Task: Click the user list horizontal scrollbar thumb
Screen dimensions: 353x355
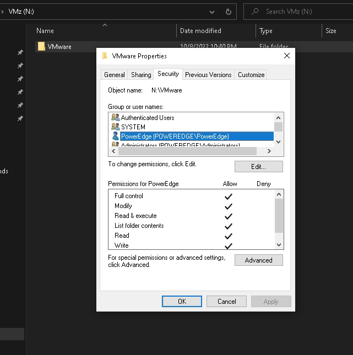Action: click(187, 151)
